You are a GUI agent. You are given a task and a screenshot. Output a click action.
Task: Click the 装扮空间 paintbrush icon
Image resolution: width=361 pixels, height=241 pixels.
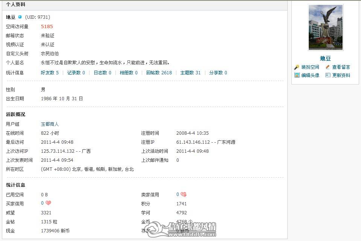(x=297, y=67)
